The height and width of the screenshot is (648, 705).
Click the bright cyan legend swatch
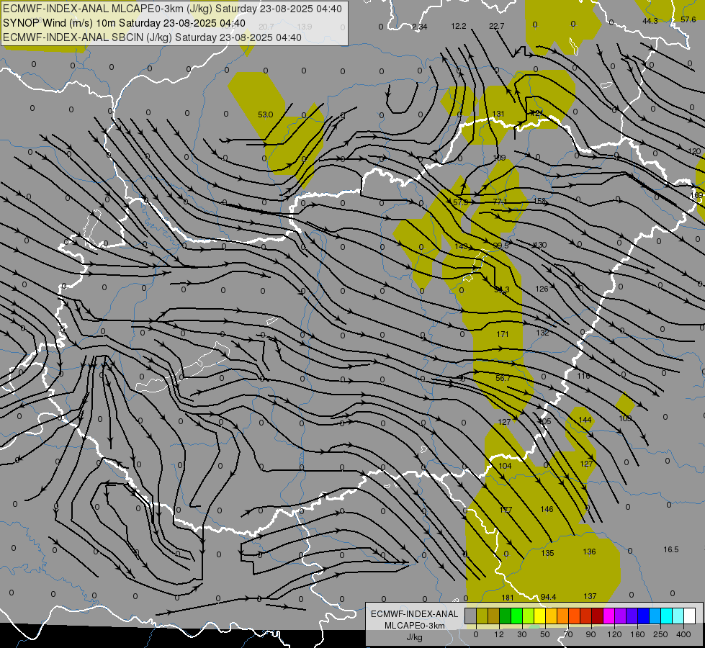[x=666, y=616]
